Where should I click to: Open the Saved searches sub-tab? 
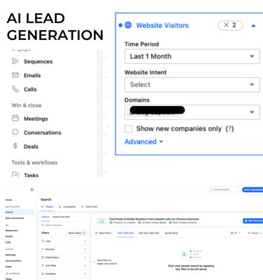61,217
